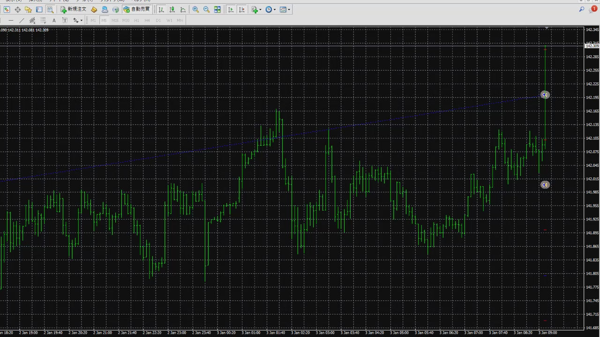
Task: Toggle the 自動売買 (AutoTrading) button
Action: click(x=136, y=9)
